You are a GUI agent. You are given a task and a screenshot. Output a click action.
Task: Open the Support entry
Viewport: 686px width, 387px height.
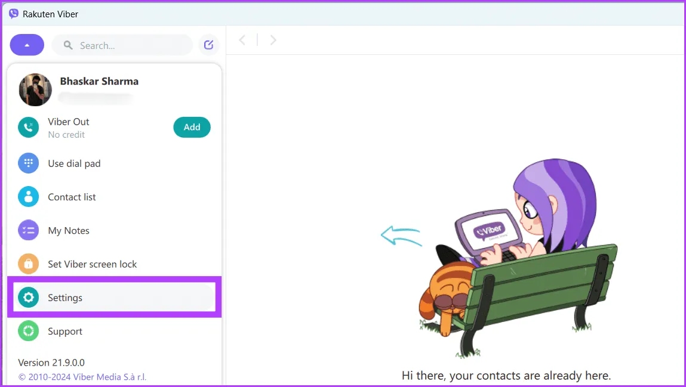(x=65, y=332)
